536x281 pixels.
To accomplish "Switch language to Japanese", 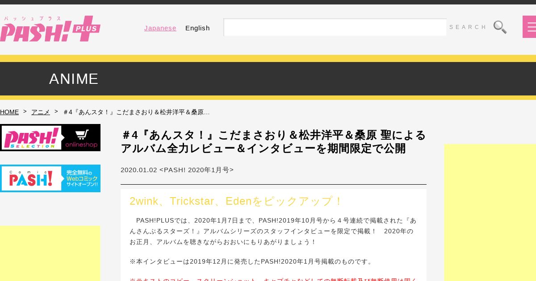I will pos(160,28).
